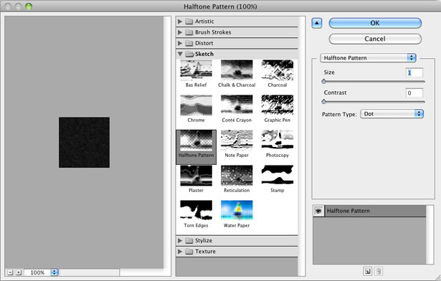Toggle Halftone Pattern effect layer visibility eye
Image resolution: width=441 pixels, height=281 pixels.
[x=318, y=211]
